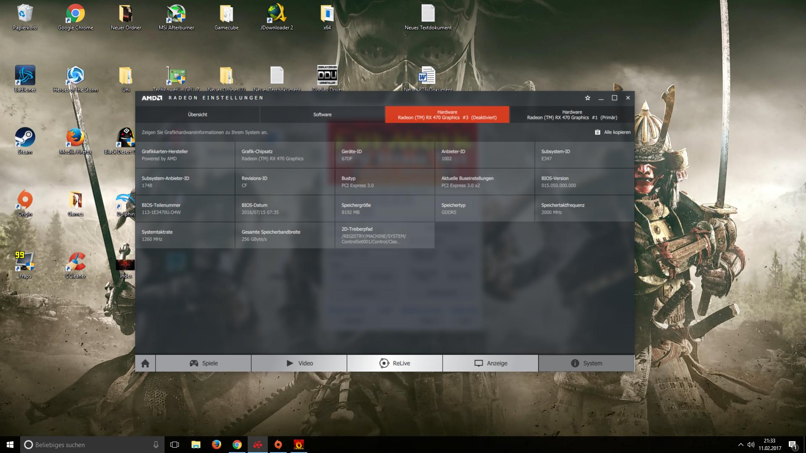Click the Anbieter-ID 1002 tile
The width and height of the screenshot is (806, 453).
point(485,155)
